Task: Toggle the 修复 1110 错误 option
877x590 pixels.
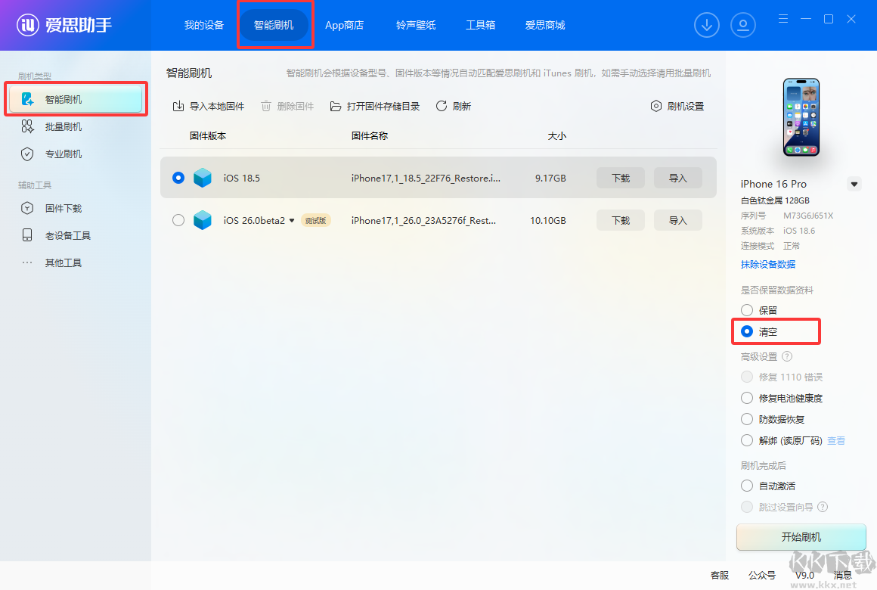Action: [747, 377]
